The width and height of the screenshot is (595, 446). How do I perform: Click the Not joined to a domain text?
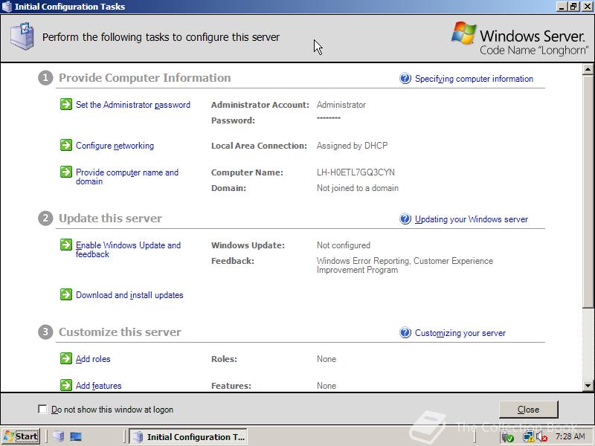coord(358,188)
